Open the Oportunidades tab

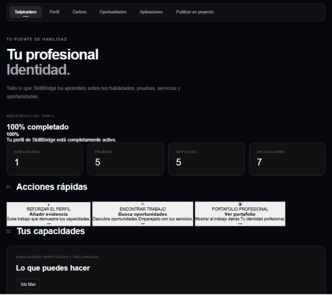click(113, 12)
